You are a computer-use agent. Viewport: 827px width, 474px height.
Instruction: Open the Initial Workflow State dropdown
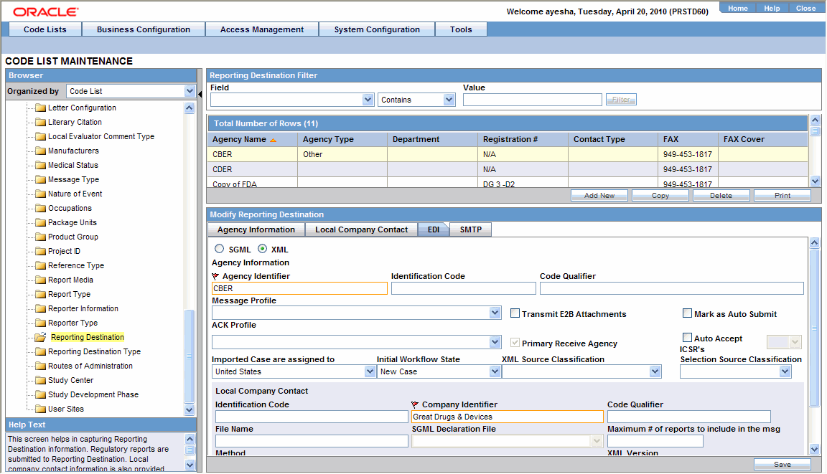[495, 371]
